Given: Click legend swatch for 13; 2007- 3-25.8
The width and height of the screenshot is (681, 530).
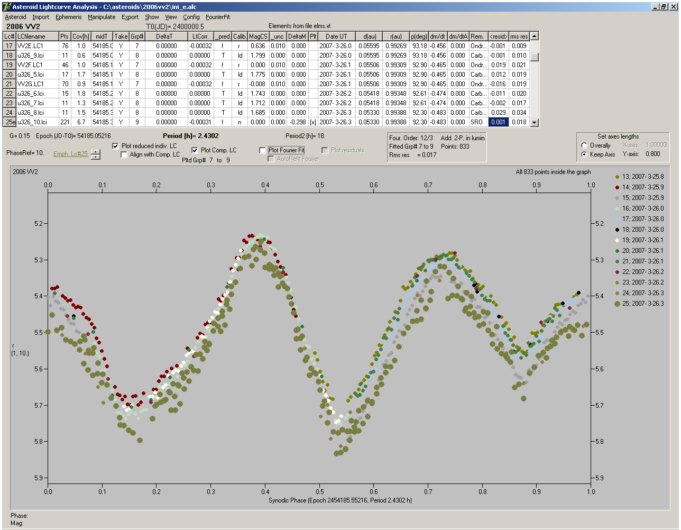Looking at the screenshot, I should click(x=617, y=177).
